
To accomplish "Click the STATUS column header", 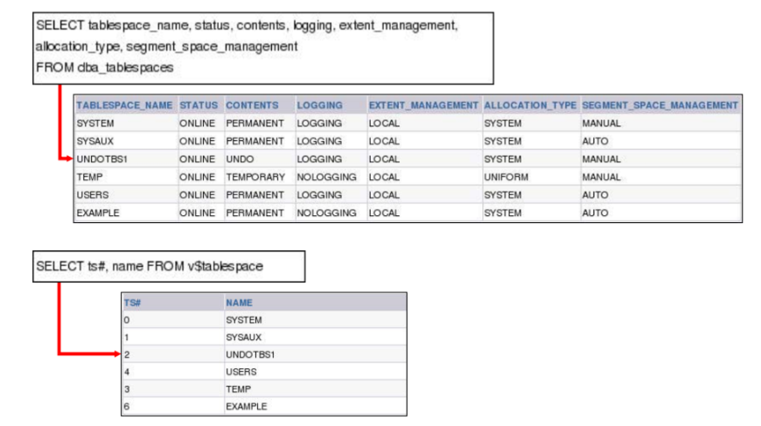I will tap(199, 105).
